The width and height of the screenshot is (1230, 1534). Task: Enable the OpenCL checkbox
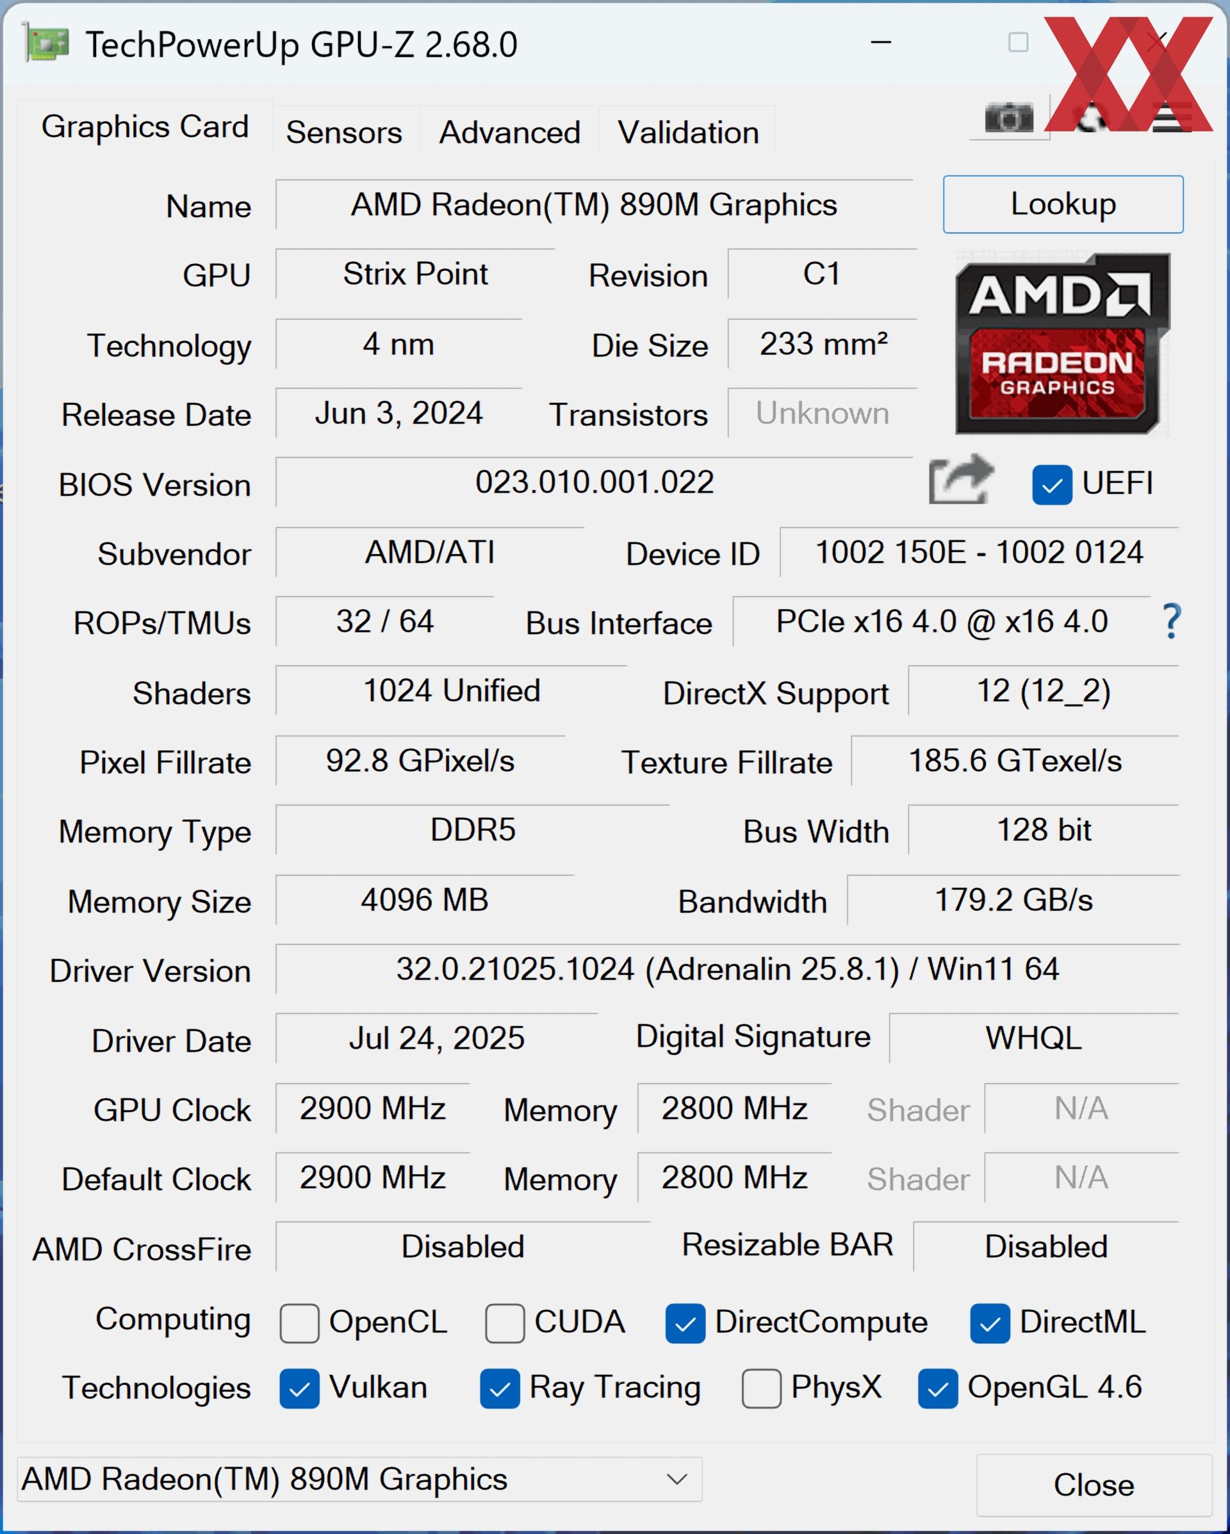[x=299, y=1323]
